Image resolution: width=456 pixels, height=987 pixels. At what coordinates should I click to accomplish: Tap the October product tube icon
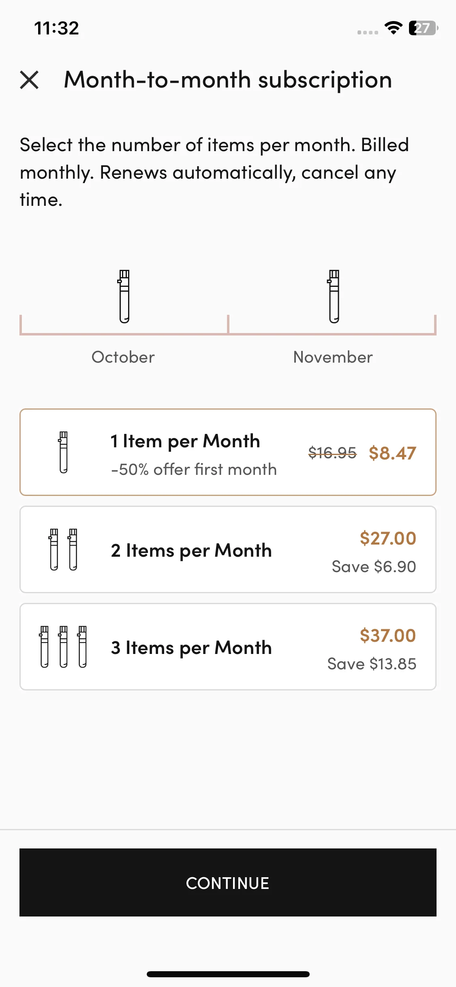click(124, 296)
